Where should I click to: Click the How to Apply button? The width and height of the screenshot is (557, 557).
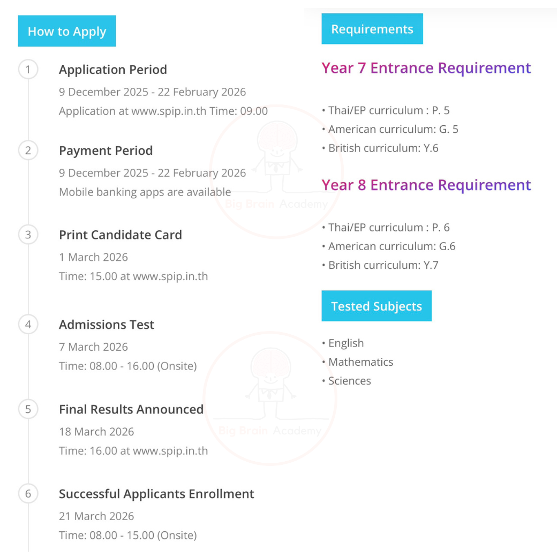[67, 31]
